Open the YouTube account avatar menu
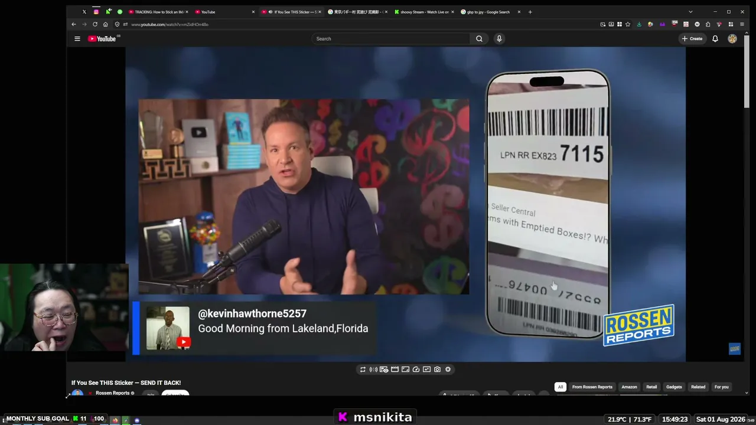The width and height of the screenshot is (756, 425). 732,39
